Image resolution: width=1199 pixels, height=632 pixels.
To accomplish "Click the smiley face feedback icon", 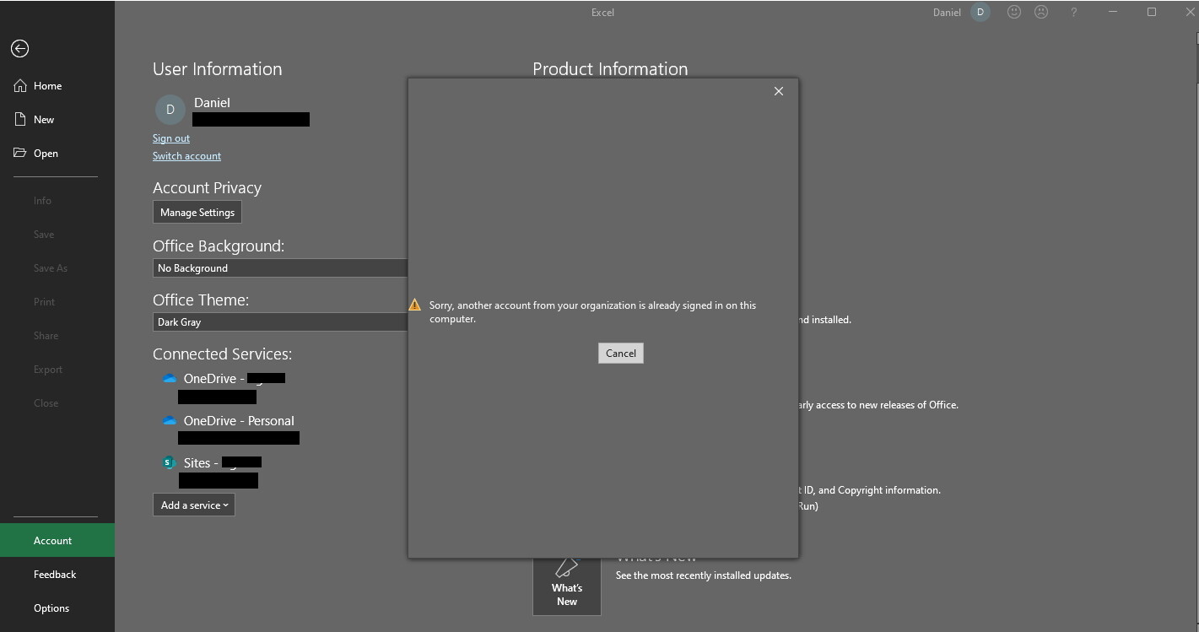I will tap(1014, 13).
